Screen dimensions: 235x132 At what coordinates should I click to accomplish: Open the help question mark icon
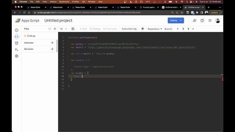tap(202, 21)
